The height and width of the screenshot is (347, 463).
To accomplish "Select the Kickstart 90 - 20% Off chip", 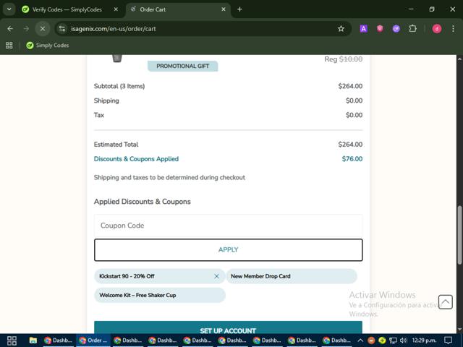I will [159, 276].
